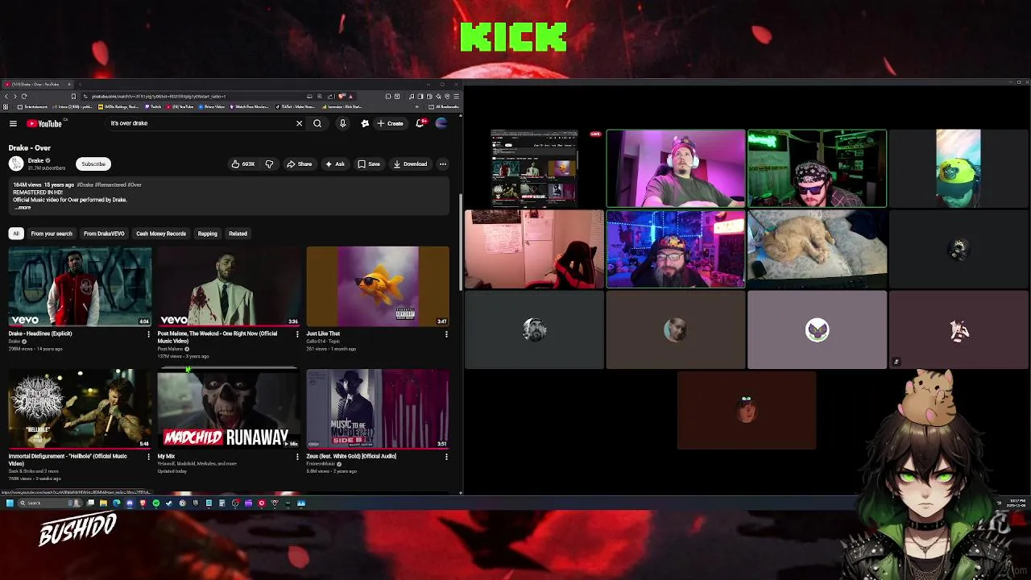Click Drake - Headlines (Explicit) title

(x=40, y=333)
